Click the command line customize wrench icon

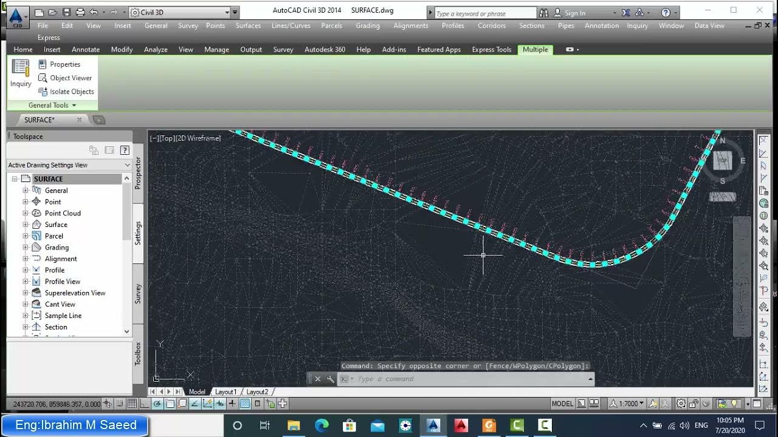(330, 379)
